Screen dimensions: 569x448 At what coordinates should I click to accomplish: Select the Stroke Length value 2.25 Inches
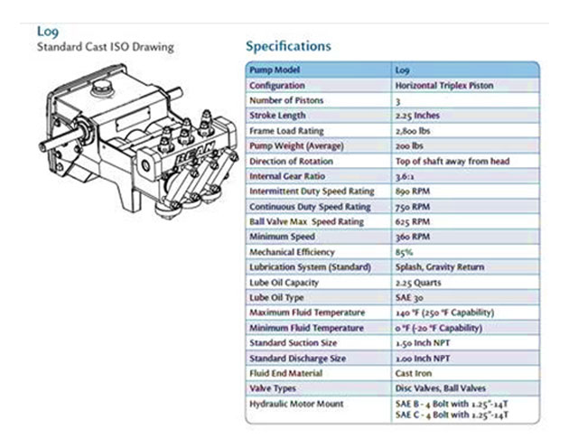pyautogui.click(x=417, y=116)
